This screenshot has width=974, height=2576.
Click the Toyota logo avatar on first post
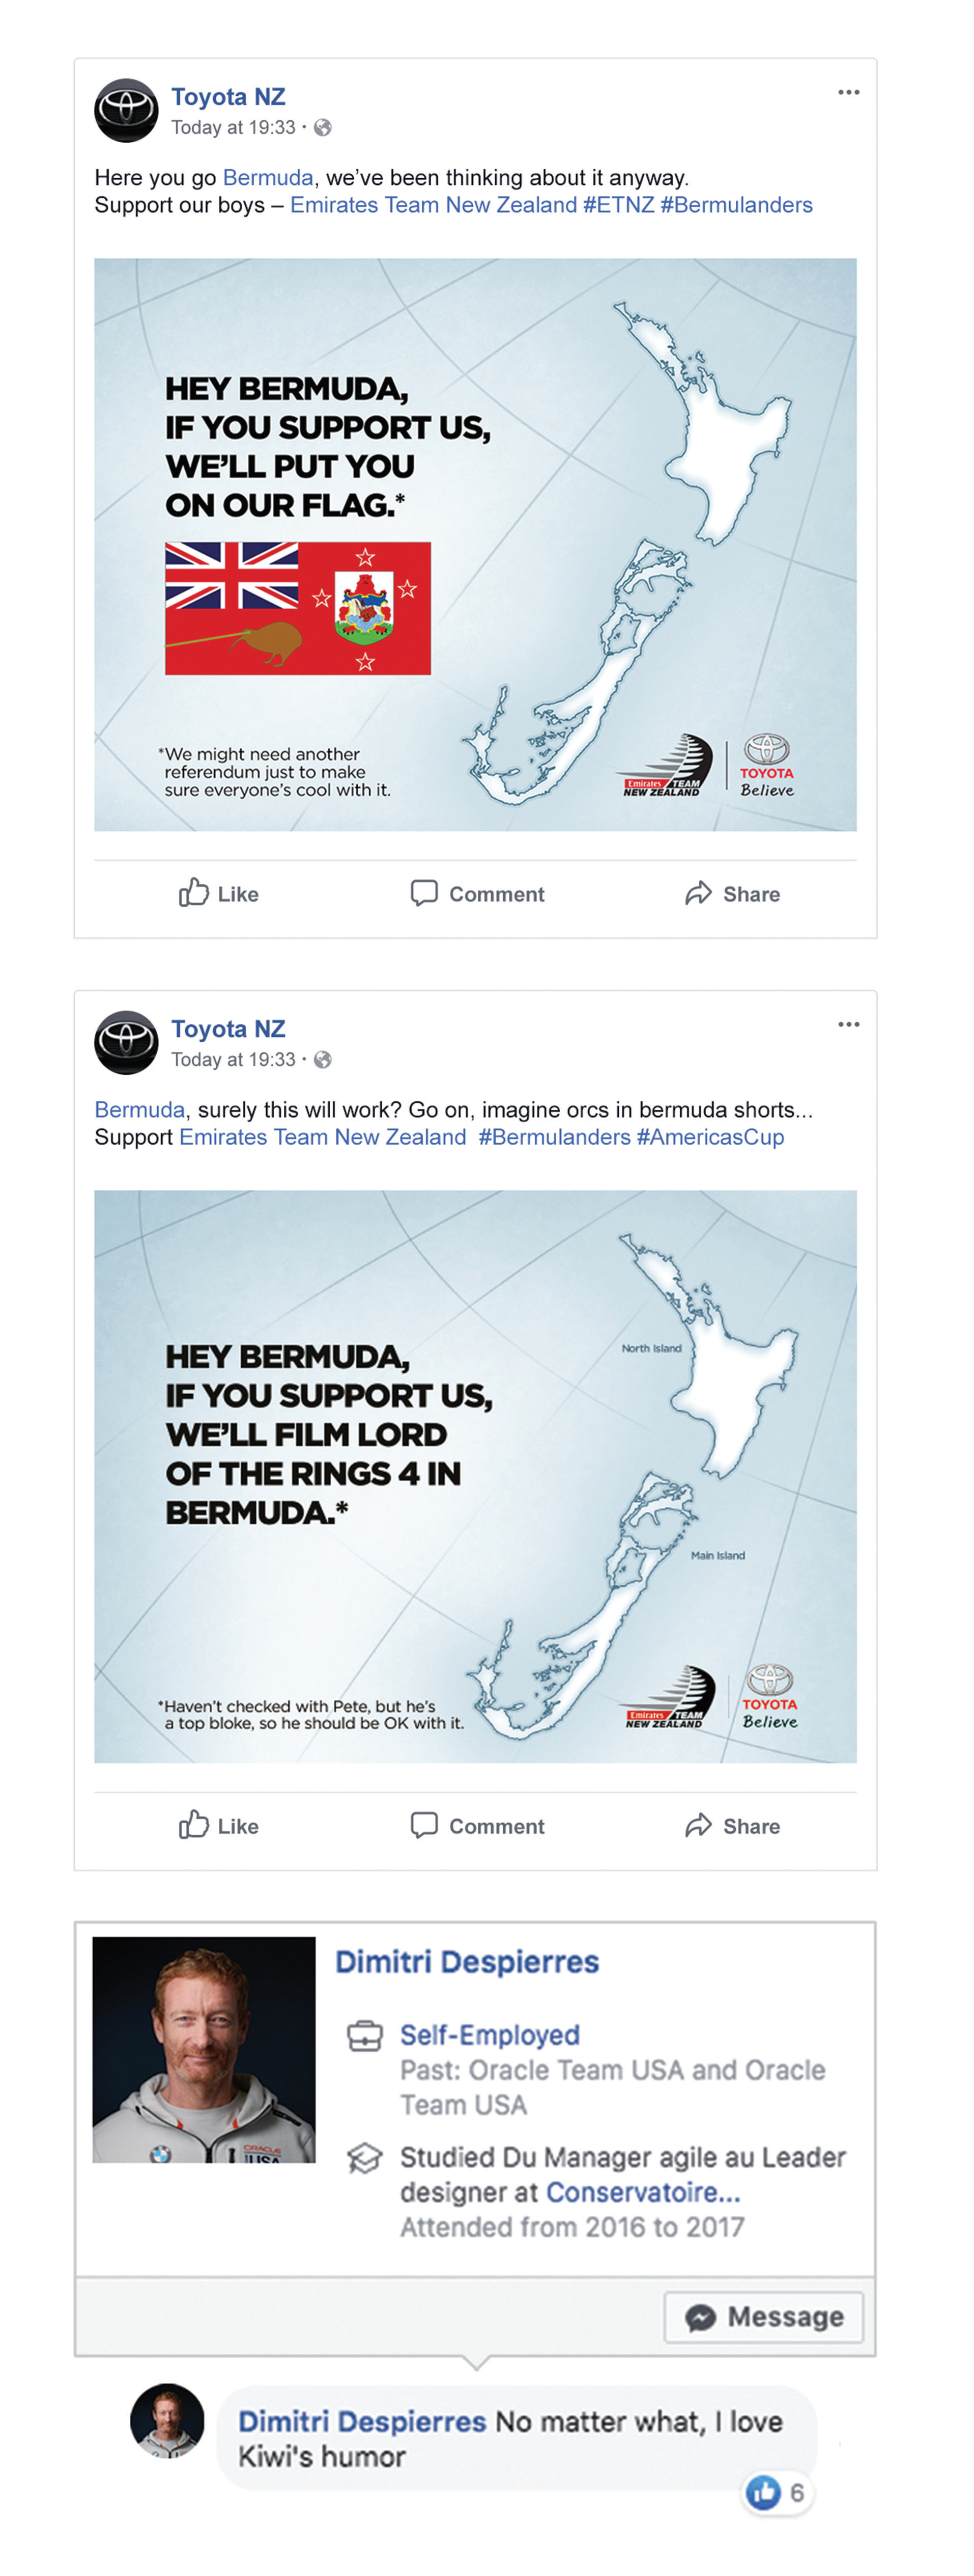[126, 110]
